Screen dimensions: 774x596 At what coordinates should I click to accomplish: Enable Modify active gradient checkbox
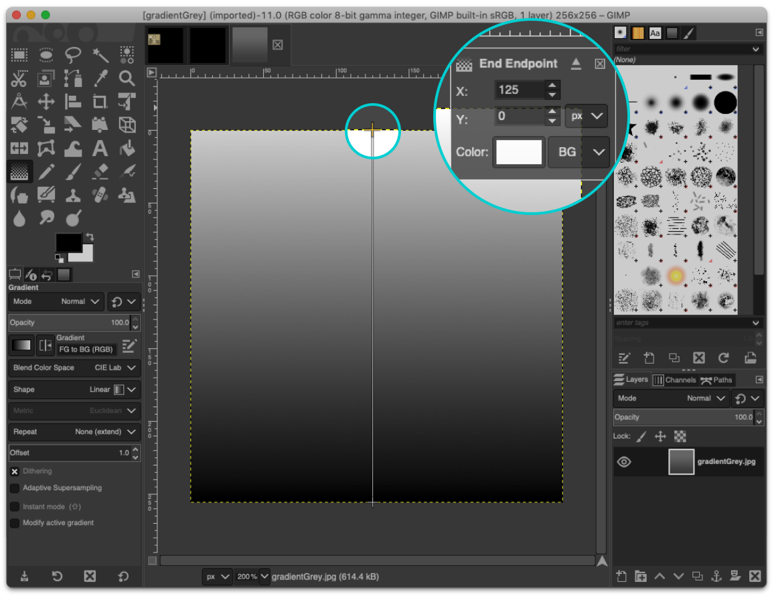tap(15, 523)
